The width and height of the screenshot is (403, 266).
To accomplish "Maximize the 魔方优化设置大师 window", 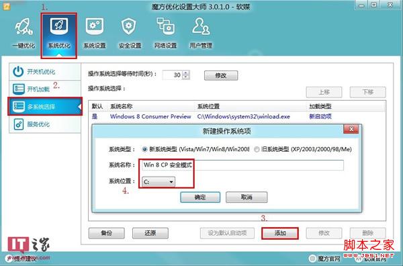I will (x=374, y=5).
